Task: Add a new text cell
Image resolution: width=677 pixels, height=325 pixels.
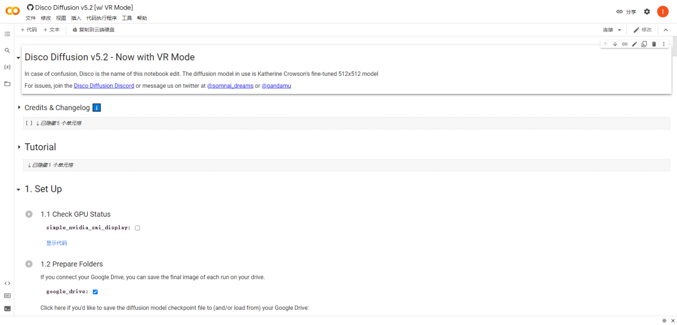Action: pos(51,29)
